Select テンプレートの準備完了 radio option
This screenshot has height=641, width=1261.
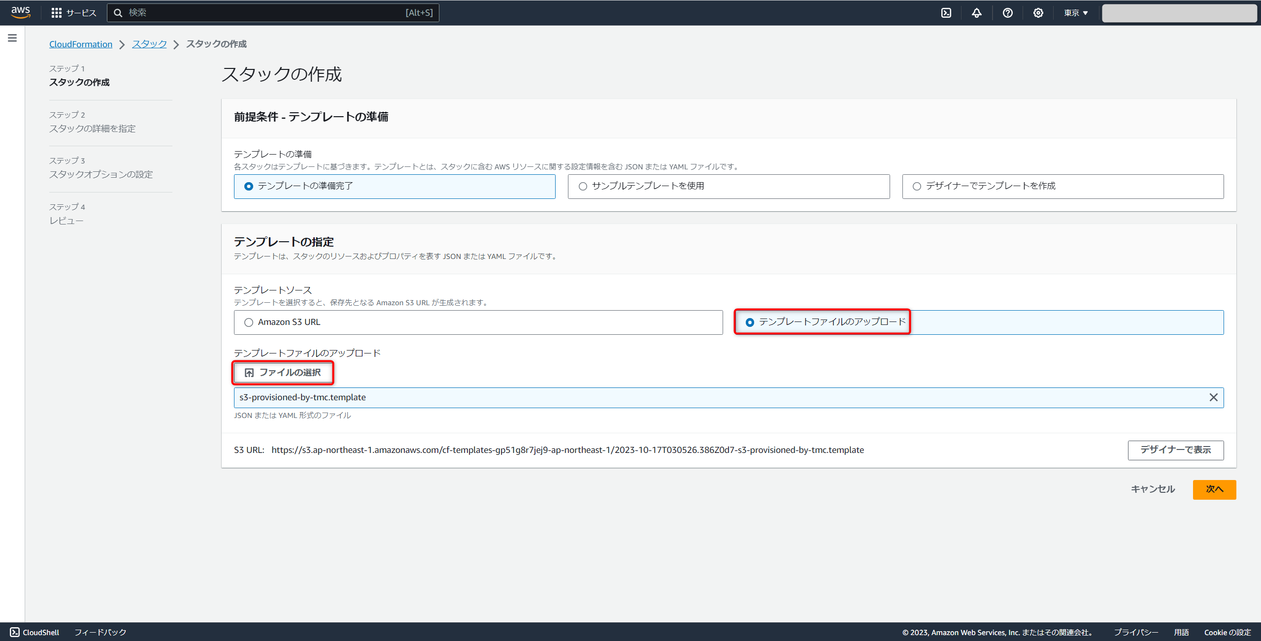(x=249, y=186)
